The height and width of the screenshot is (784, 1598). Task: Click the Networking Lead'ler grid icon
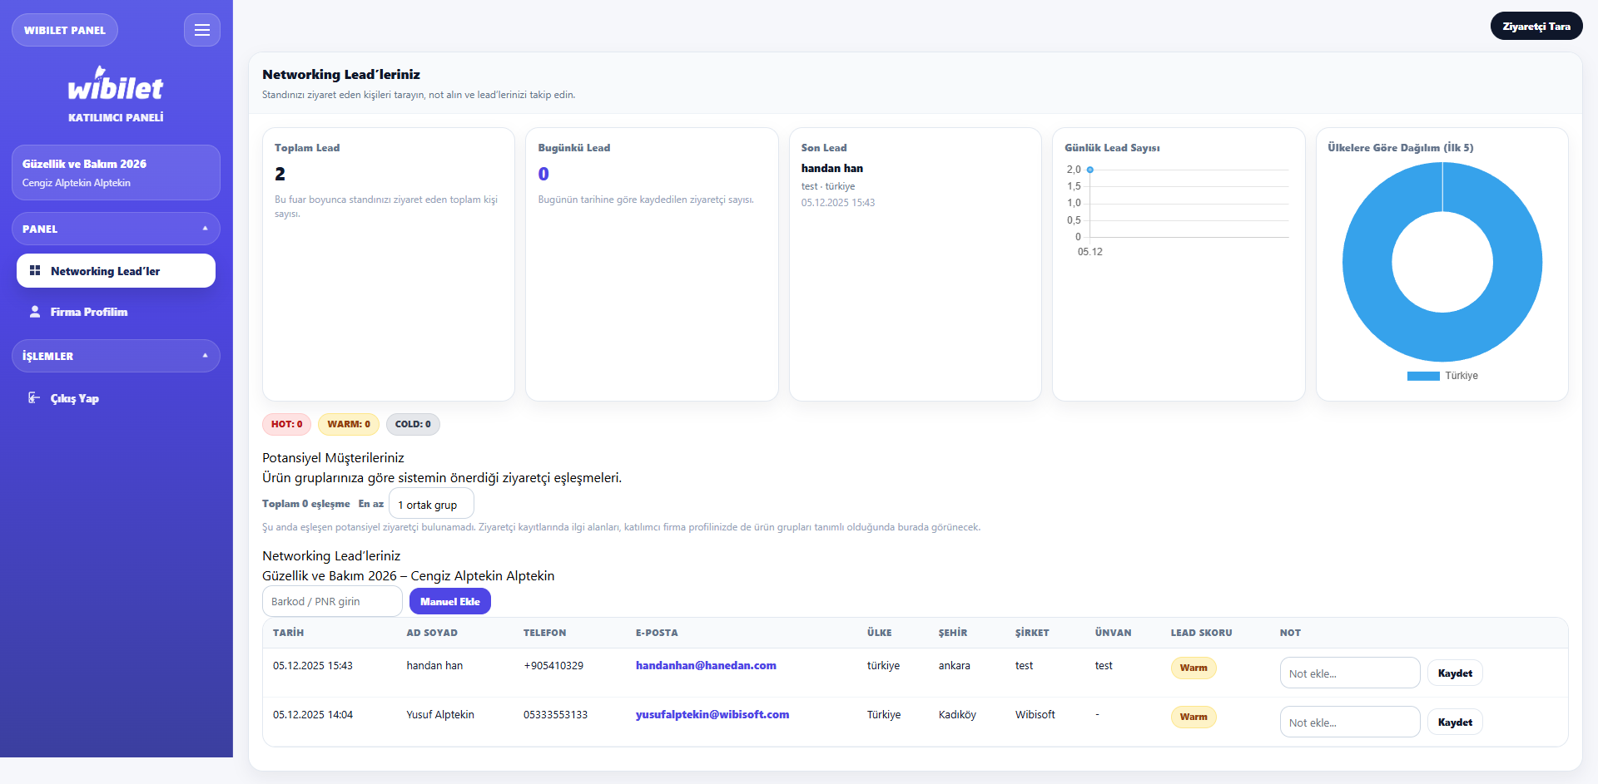tap(35, 271)
